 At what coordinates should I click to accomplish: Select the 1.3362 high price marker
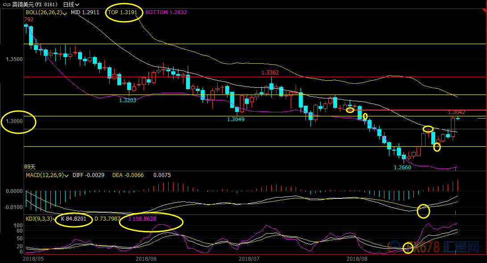[x=270, y=72]
